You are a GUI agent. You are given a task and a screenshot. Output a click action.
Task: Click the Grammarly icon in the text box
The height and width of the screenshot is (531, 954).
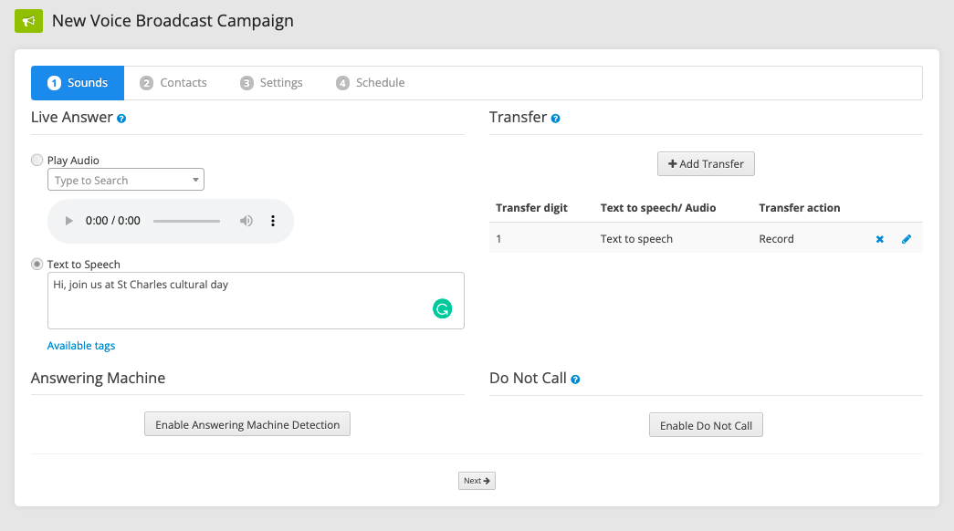(x=443, y=308)
